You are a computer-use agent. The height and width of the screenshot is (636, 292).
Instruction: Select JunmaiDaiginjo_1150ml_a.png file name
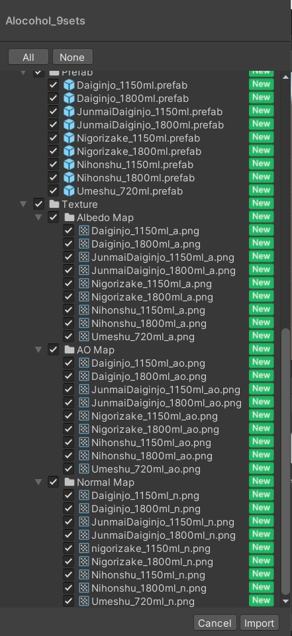[x=163, y=257]
